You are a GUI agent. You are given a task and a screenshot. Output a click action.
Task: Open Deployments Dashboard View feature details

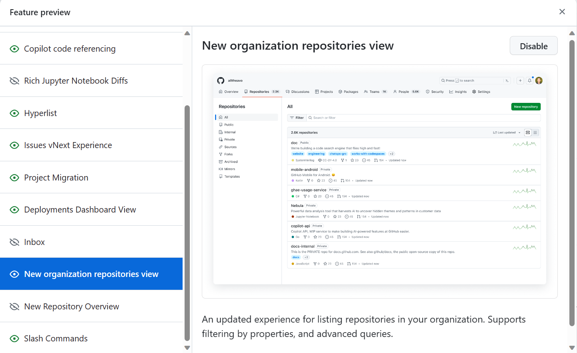[x=91, y=210]
